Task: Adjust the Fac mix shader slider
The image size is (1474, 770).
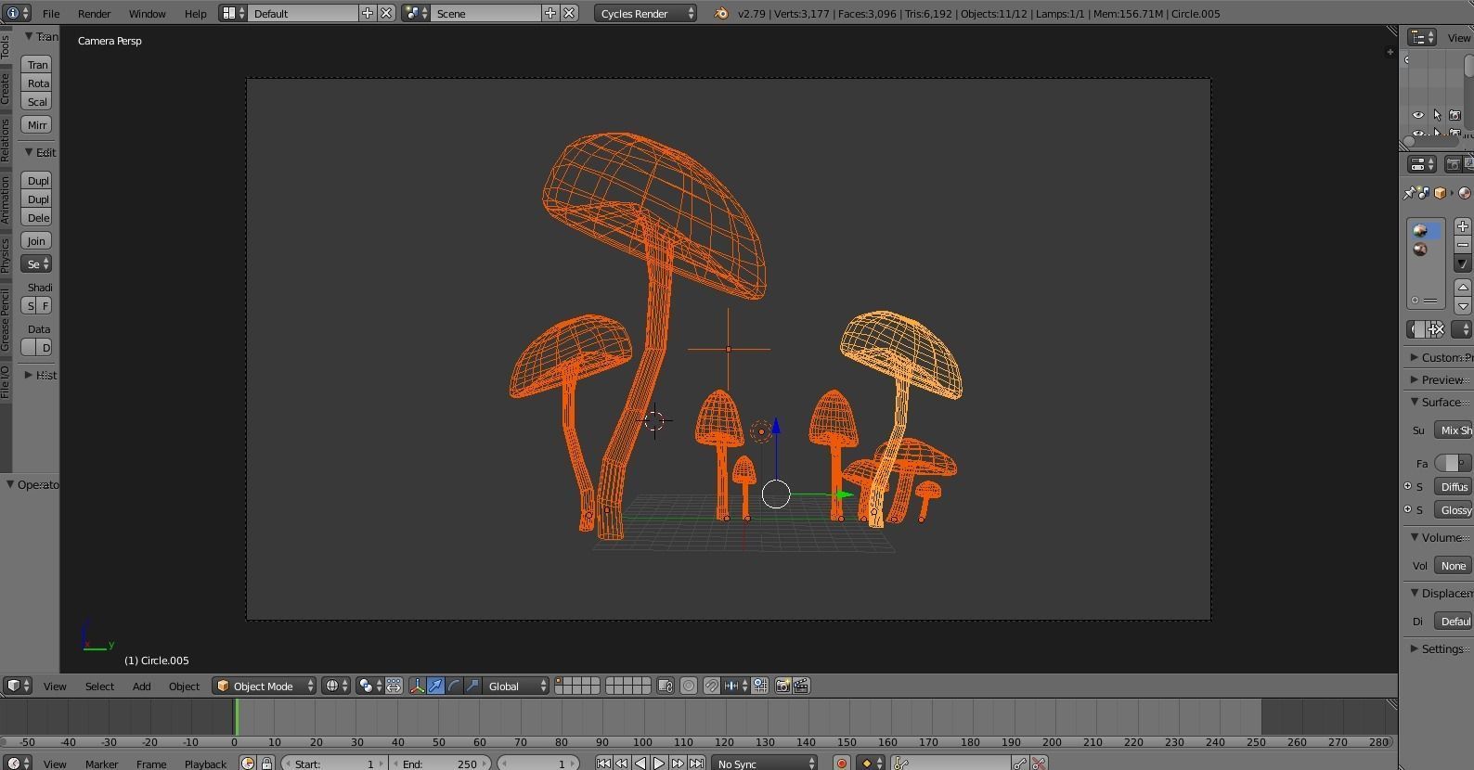Action: coord(1454,463)
